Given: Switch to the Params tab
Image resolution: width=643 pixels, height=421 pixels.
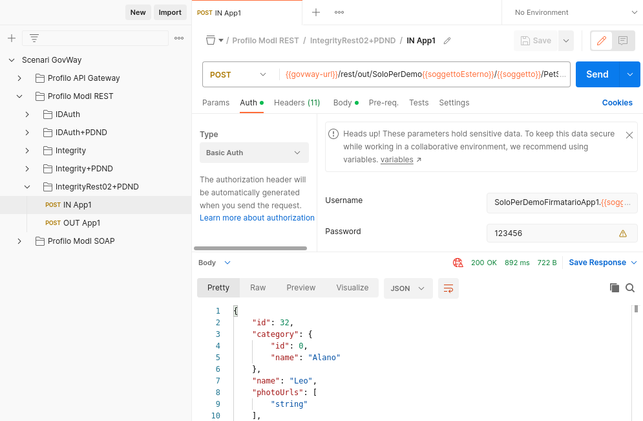Looking at the screenshot, I should pos(216,103).
